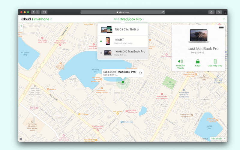The width and height of the screenshot is (240, 150).
Task: Click the Phát Âm Thanh label
Action: [180, 67]
